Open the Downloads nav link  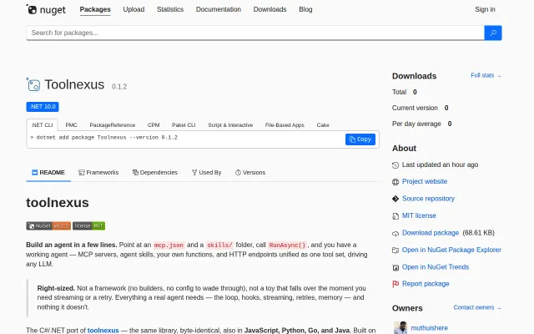point(270,9)
